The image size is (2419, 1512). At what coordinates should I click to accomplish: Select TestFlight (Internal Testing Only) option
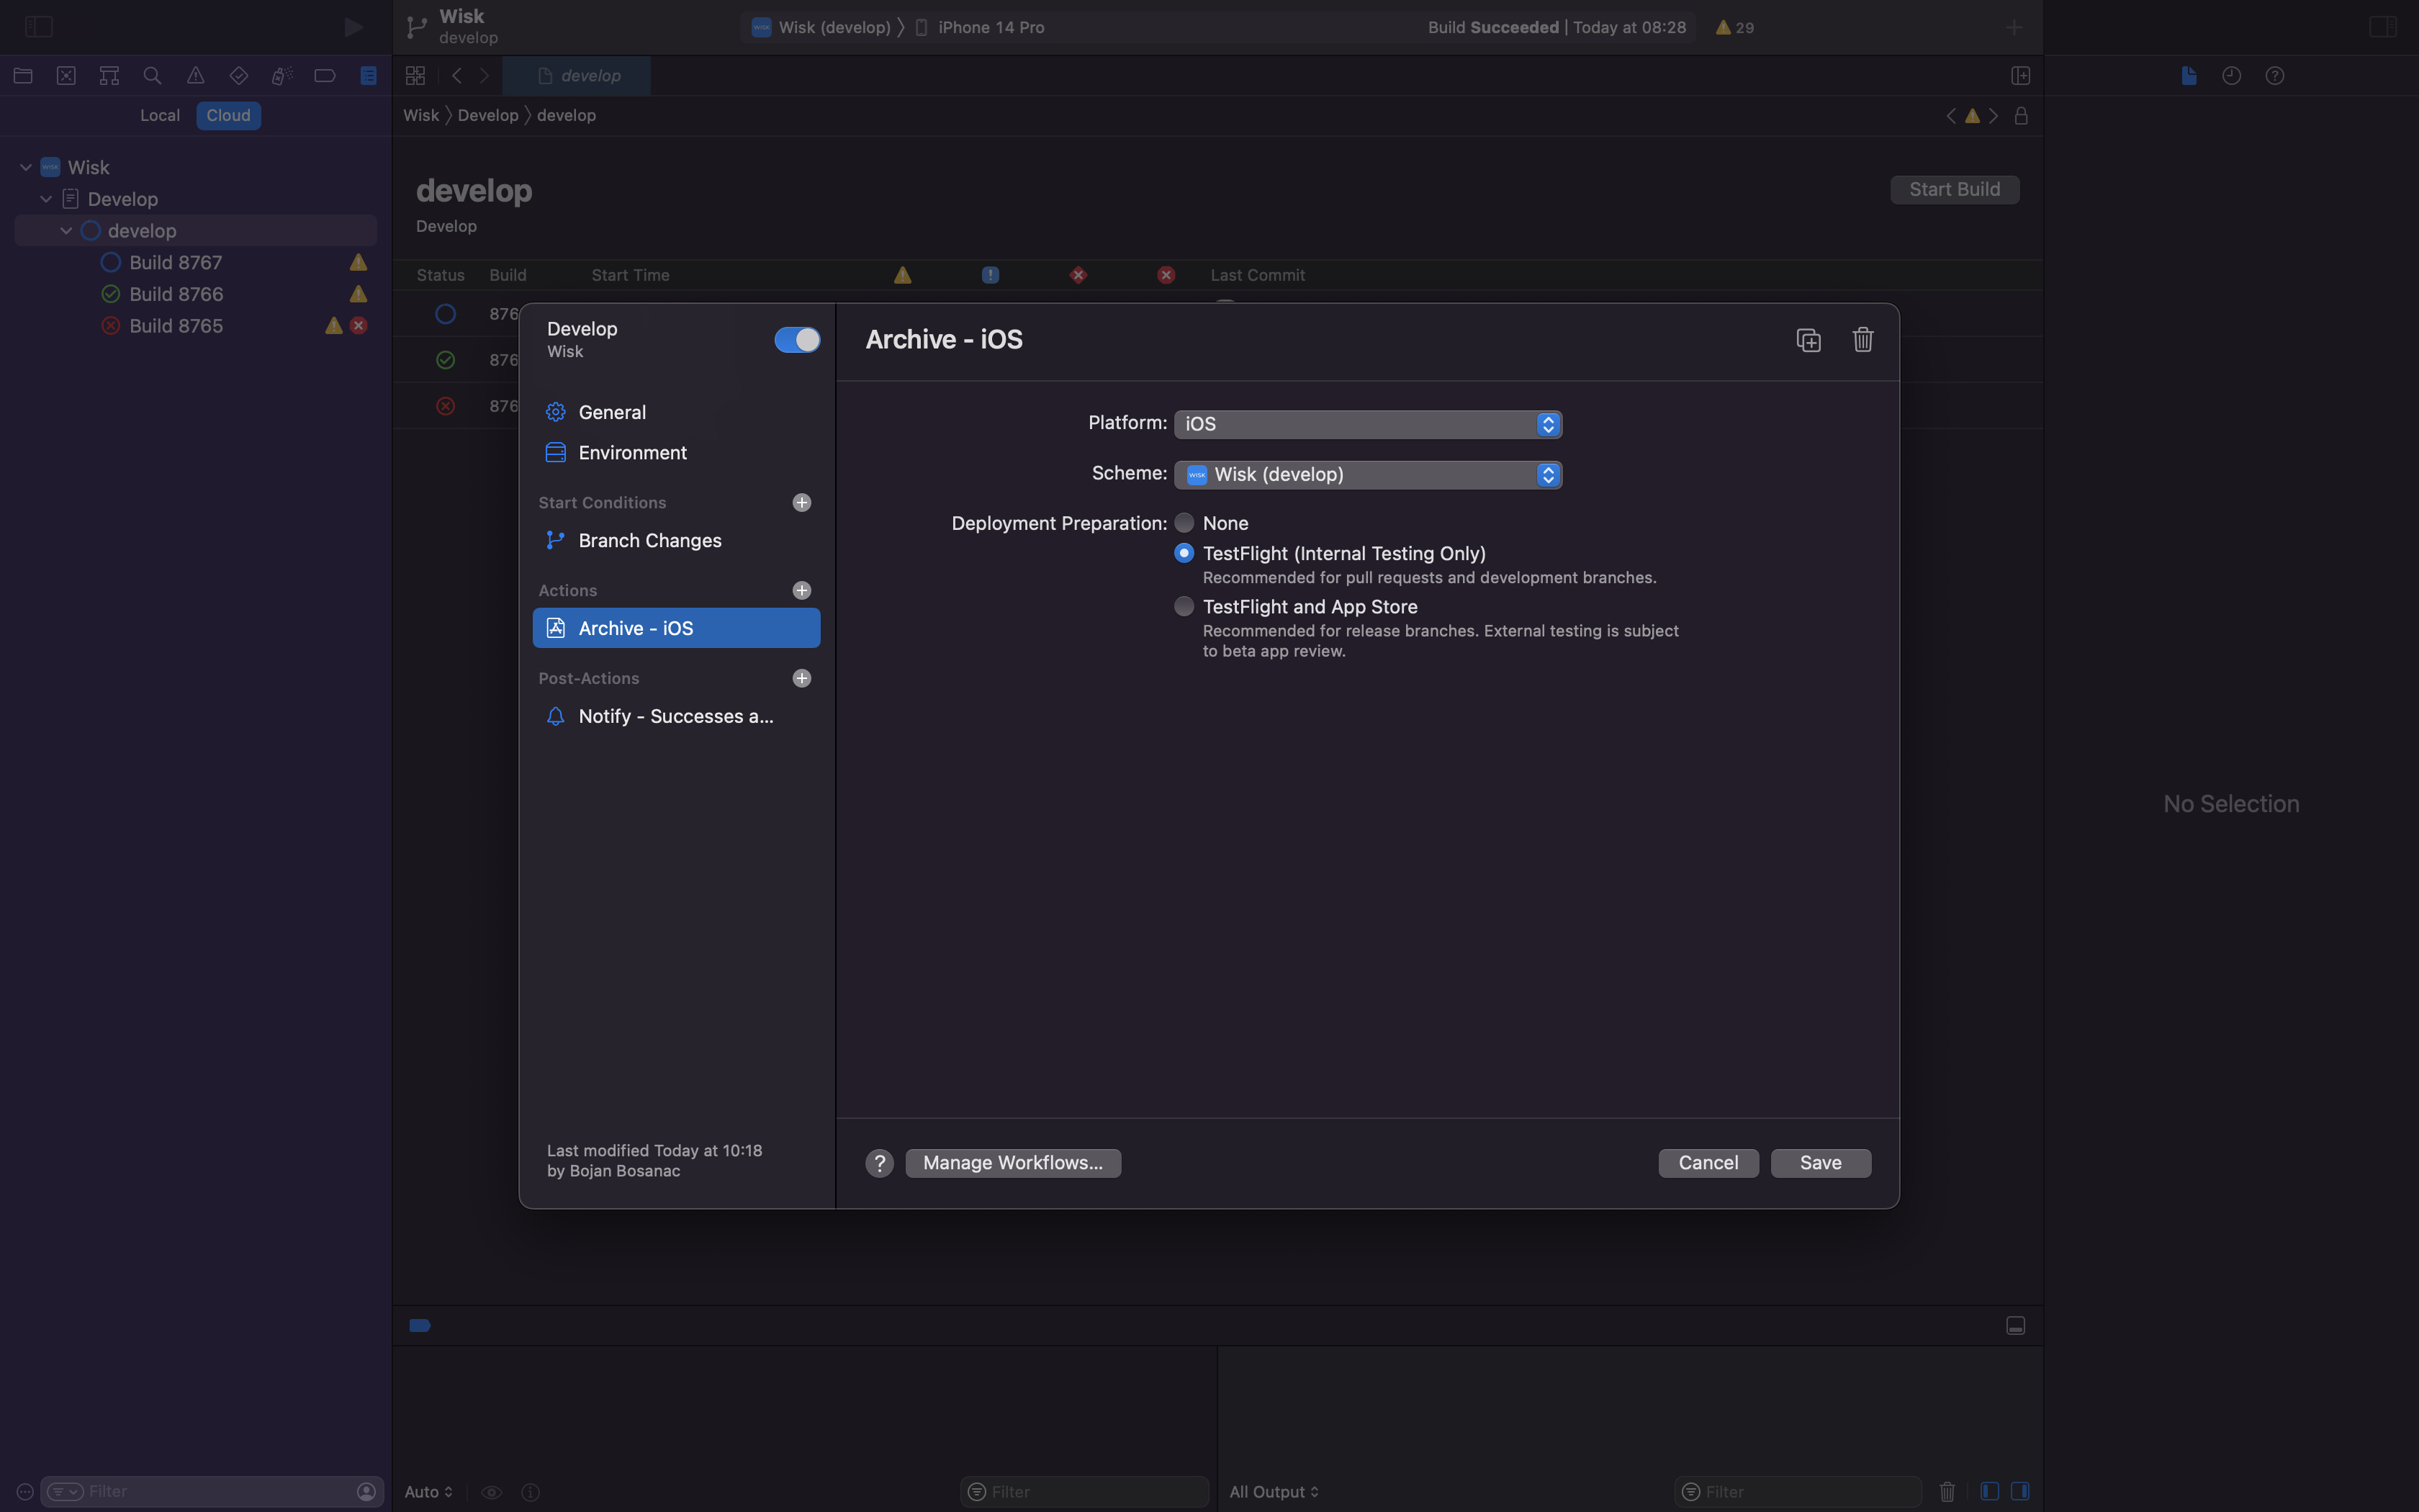point(1184,553)
